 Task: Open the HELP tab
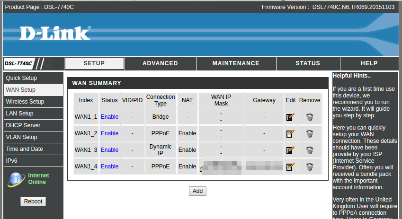pyautogui.click(x=369, y=63)
